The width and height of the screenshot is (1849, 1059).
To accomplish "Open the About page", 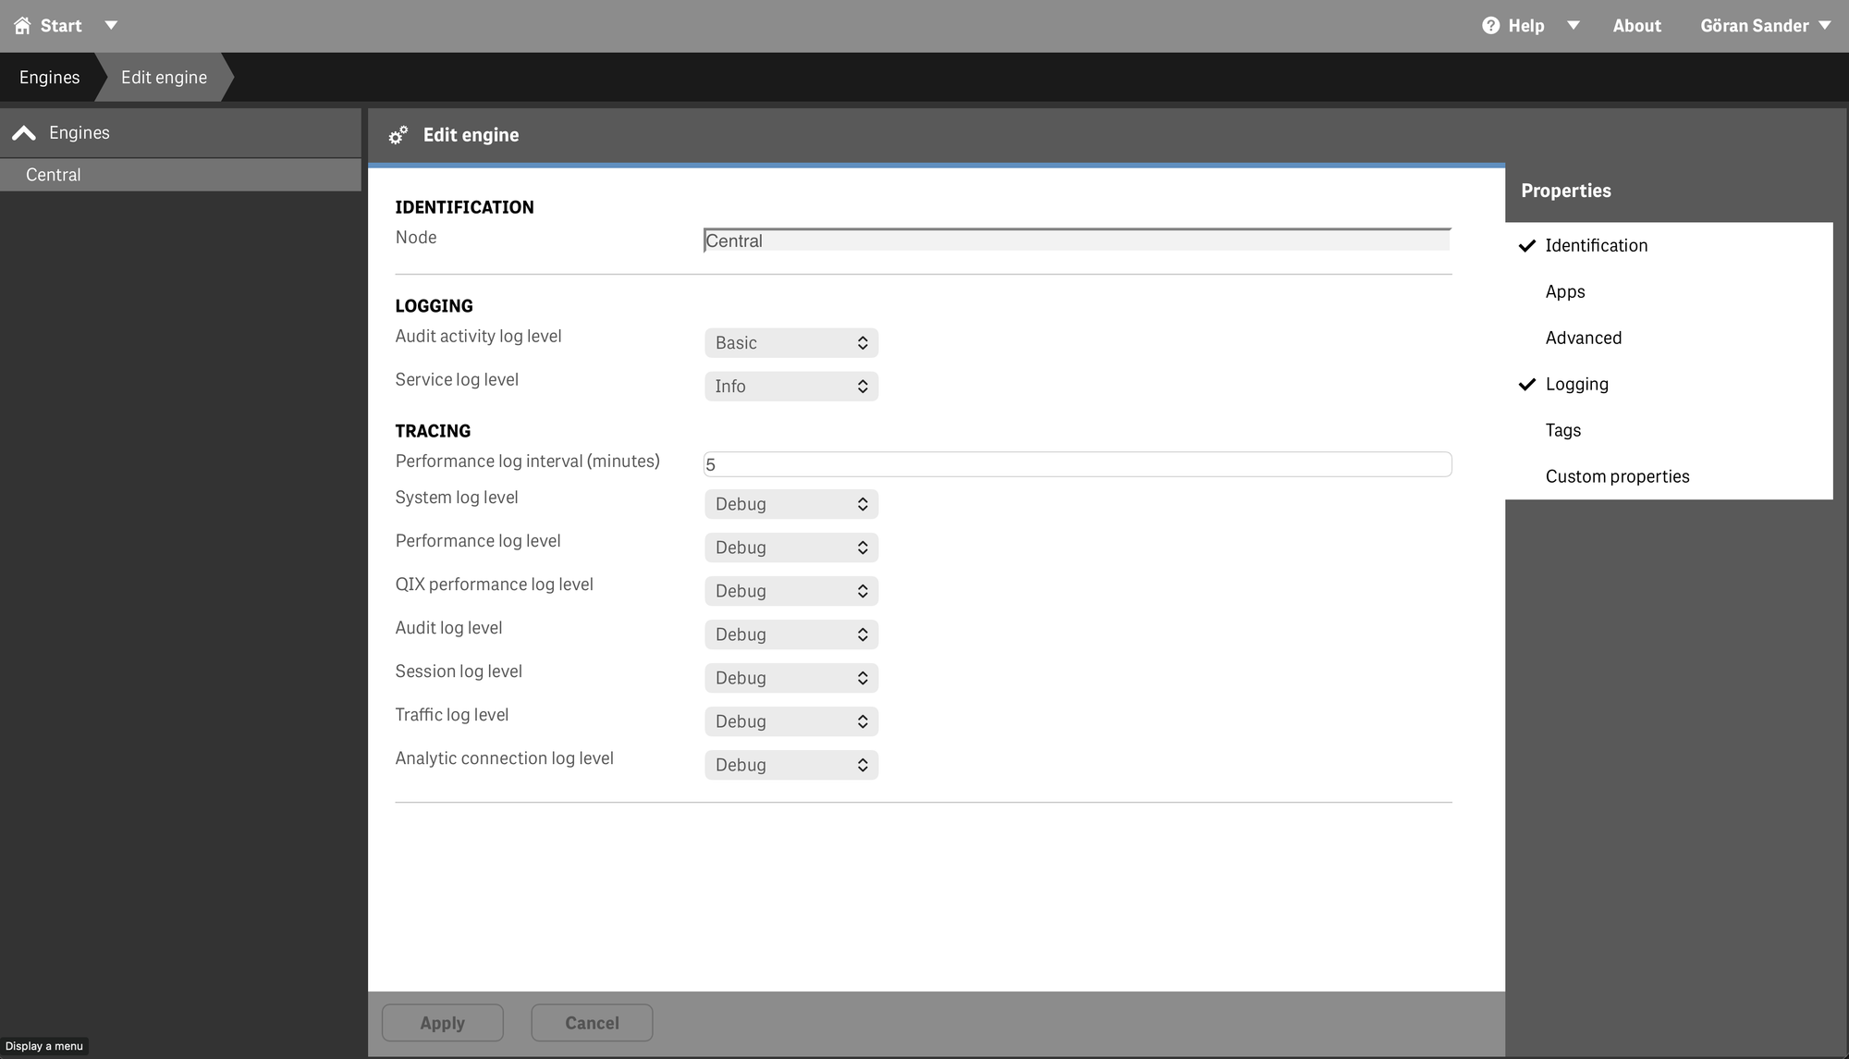I will 1636,26.
